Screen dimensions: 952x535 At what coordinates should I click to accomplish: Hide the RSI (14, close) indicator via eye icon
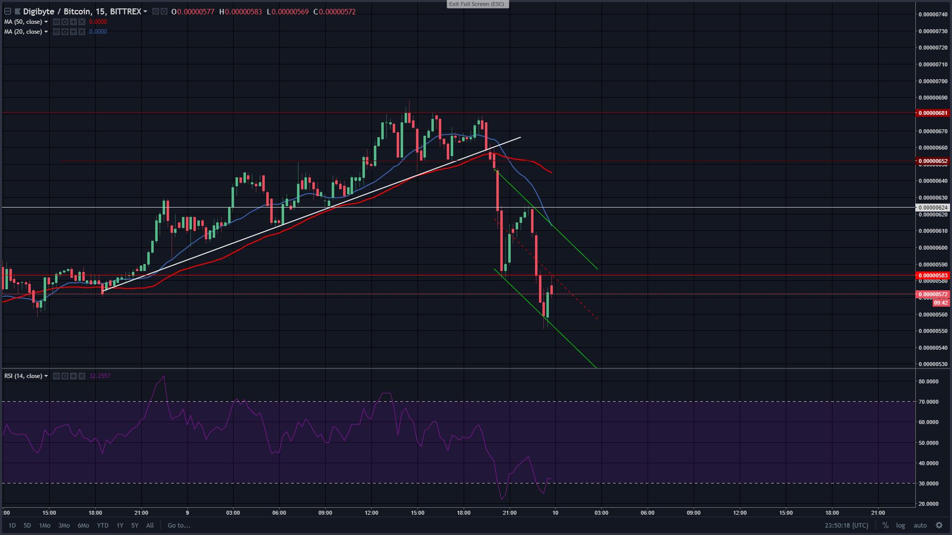[57, 376]
